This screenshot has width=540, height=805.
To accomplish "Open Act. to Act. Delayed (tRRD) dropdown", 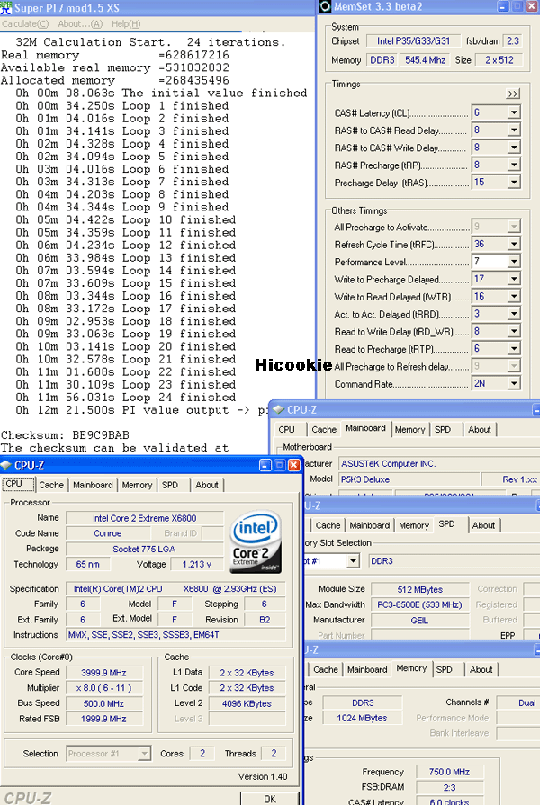I will coord(514,314).
